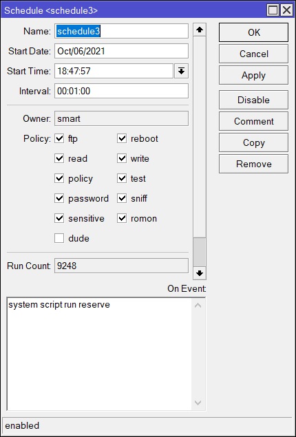Toggle the policy checkbox

coord(59,178)
